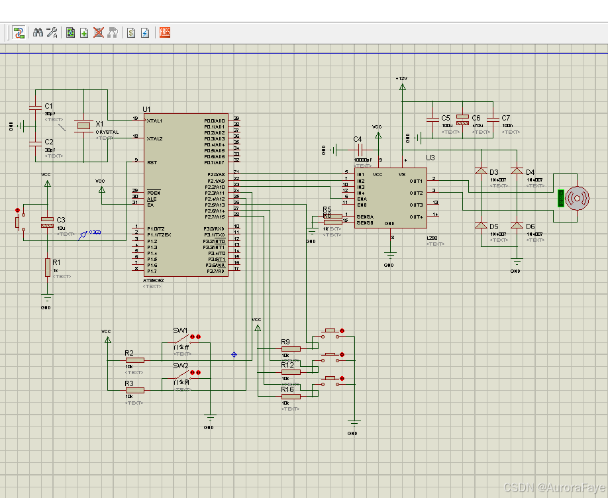Select electrolytic capacitor C6 symbol
The image size is (608, 498).
click(x=462, y=120)
